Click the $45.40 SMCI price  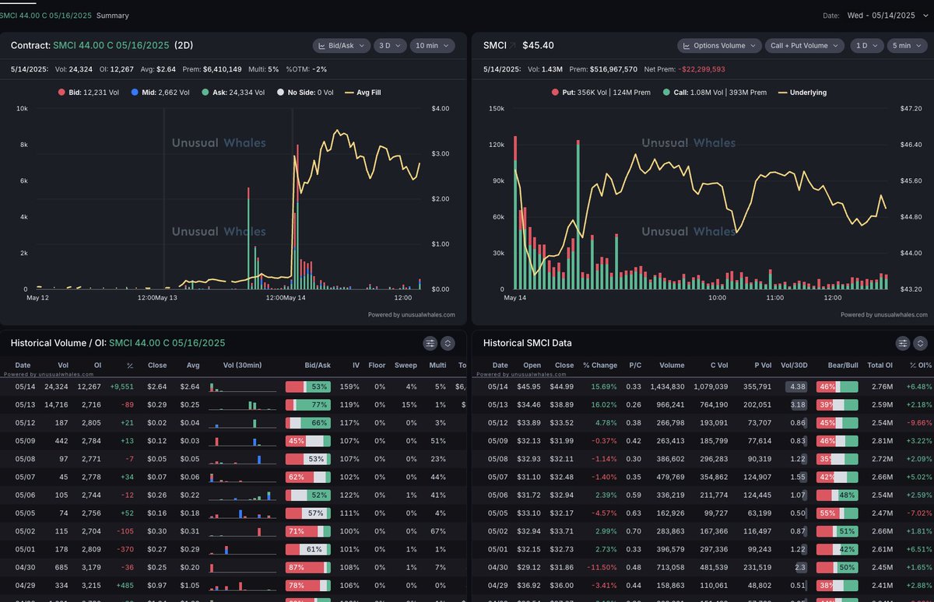tap(536, 46)
